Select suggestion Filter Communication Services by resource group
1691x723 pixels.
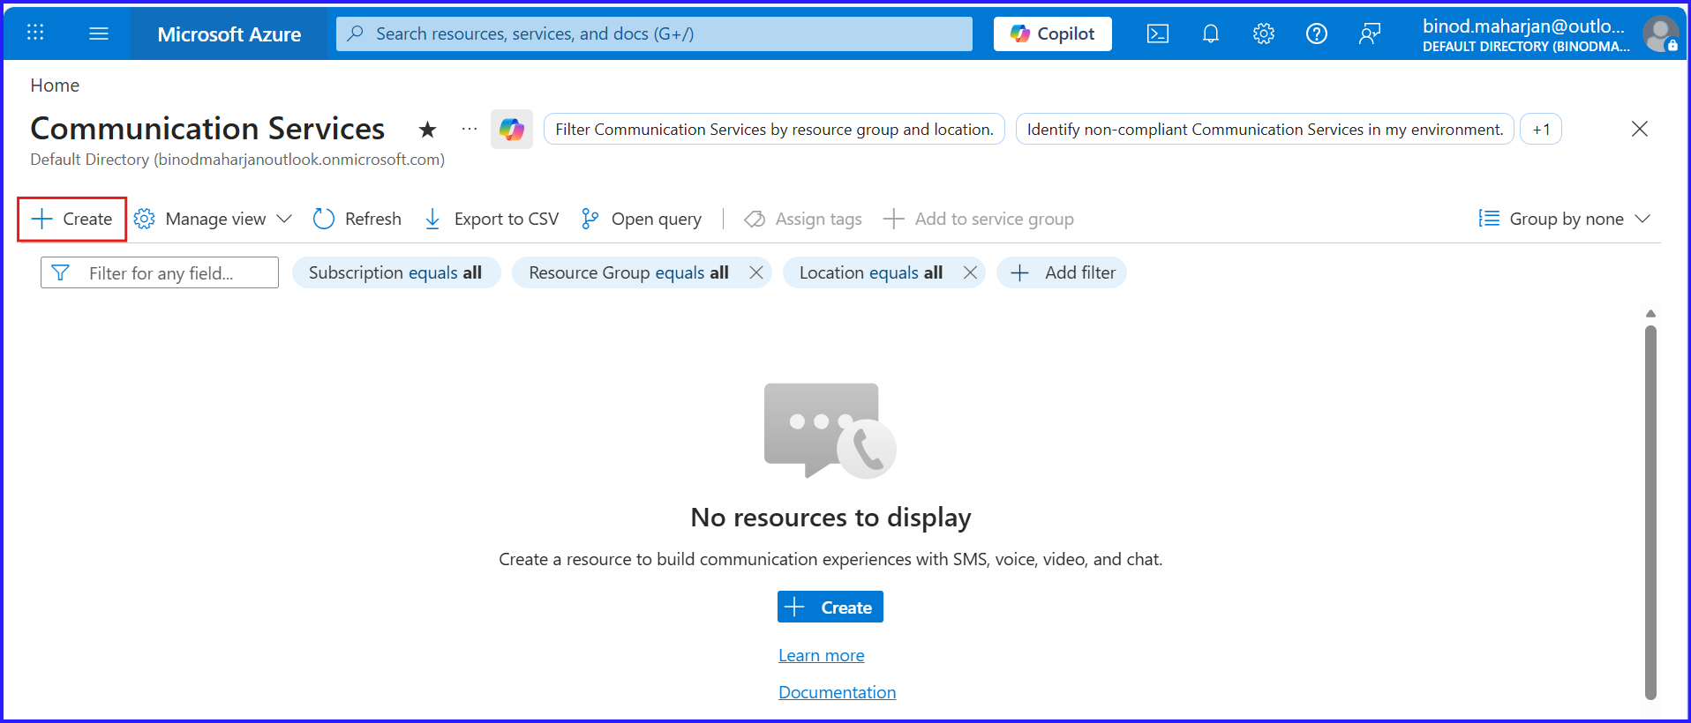tap(774, 130)
